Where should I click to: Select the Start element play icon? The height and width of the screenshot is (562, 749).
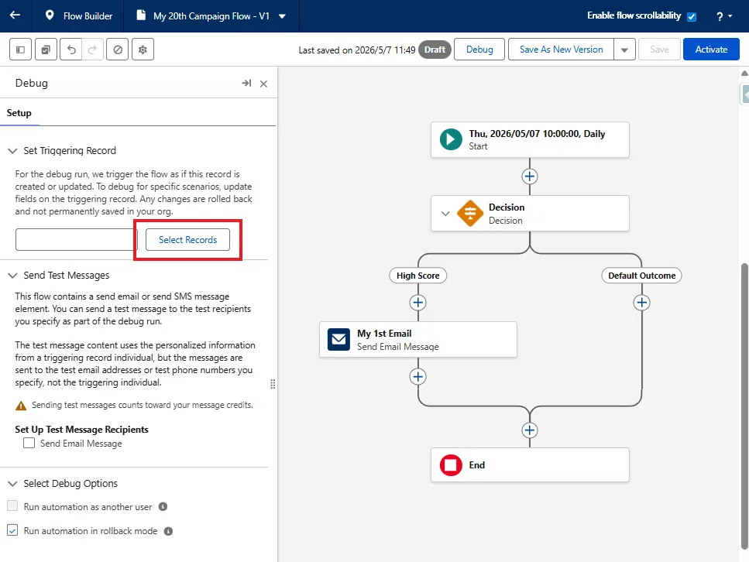451,139
